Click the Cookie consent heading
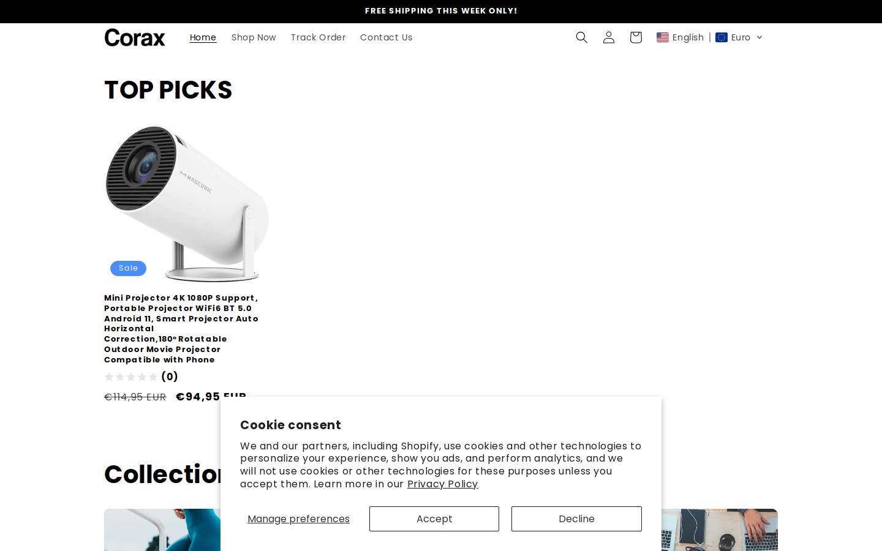The width and height of the screenshot is (882, 551). [x=290, y=425]
